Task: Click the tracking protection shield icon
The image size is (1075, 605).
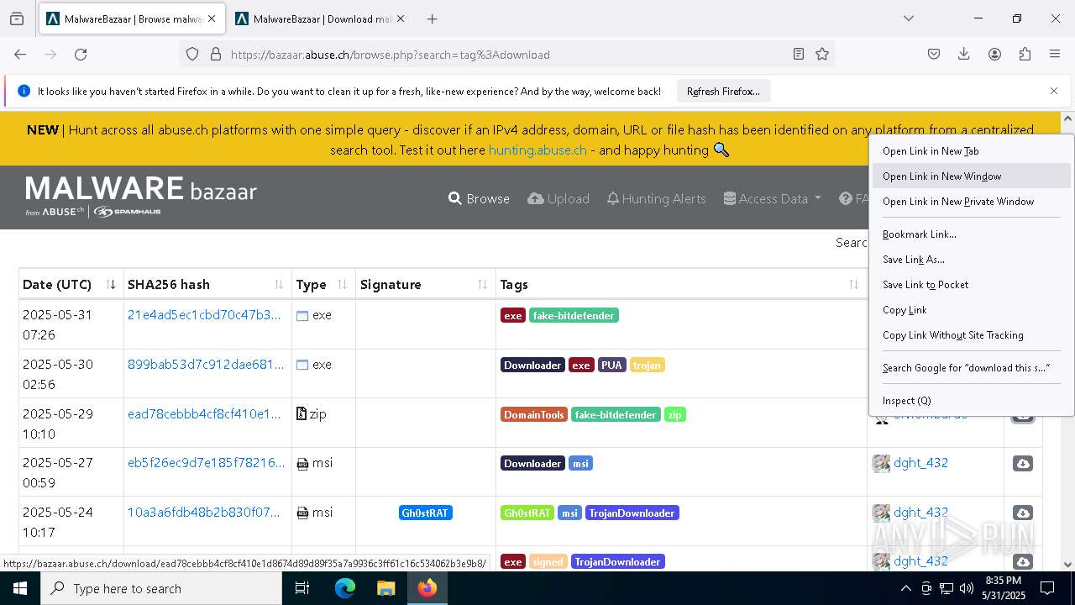Action: click(x=192, y=54)
